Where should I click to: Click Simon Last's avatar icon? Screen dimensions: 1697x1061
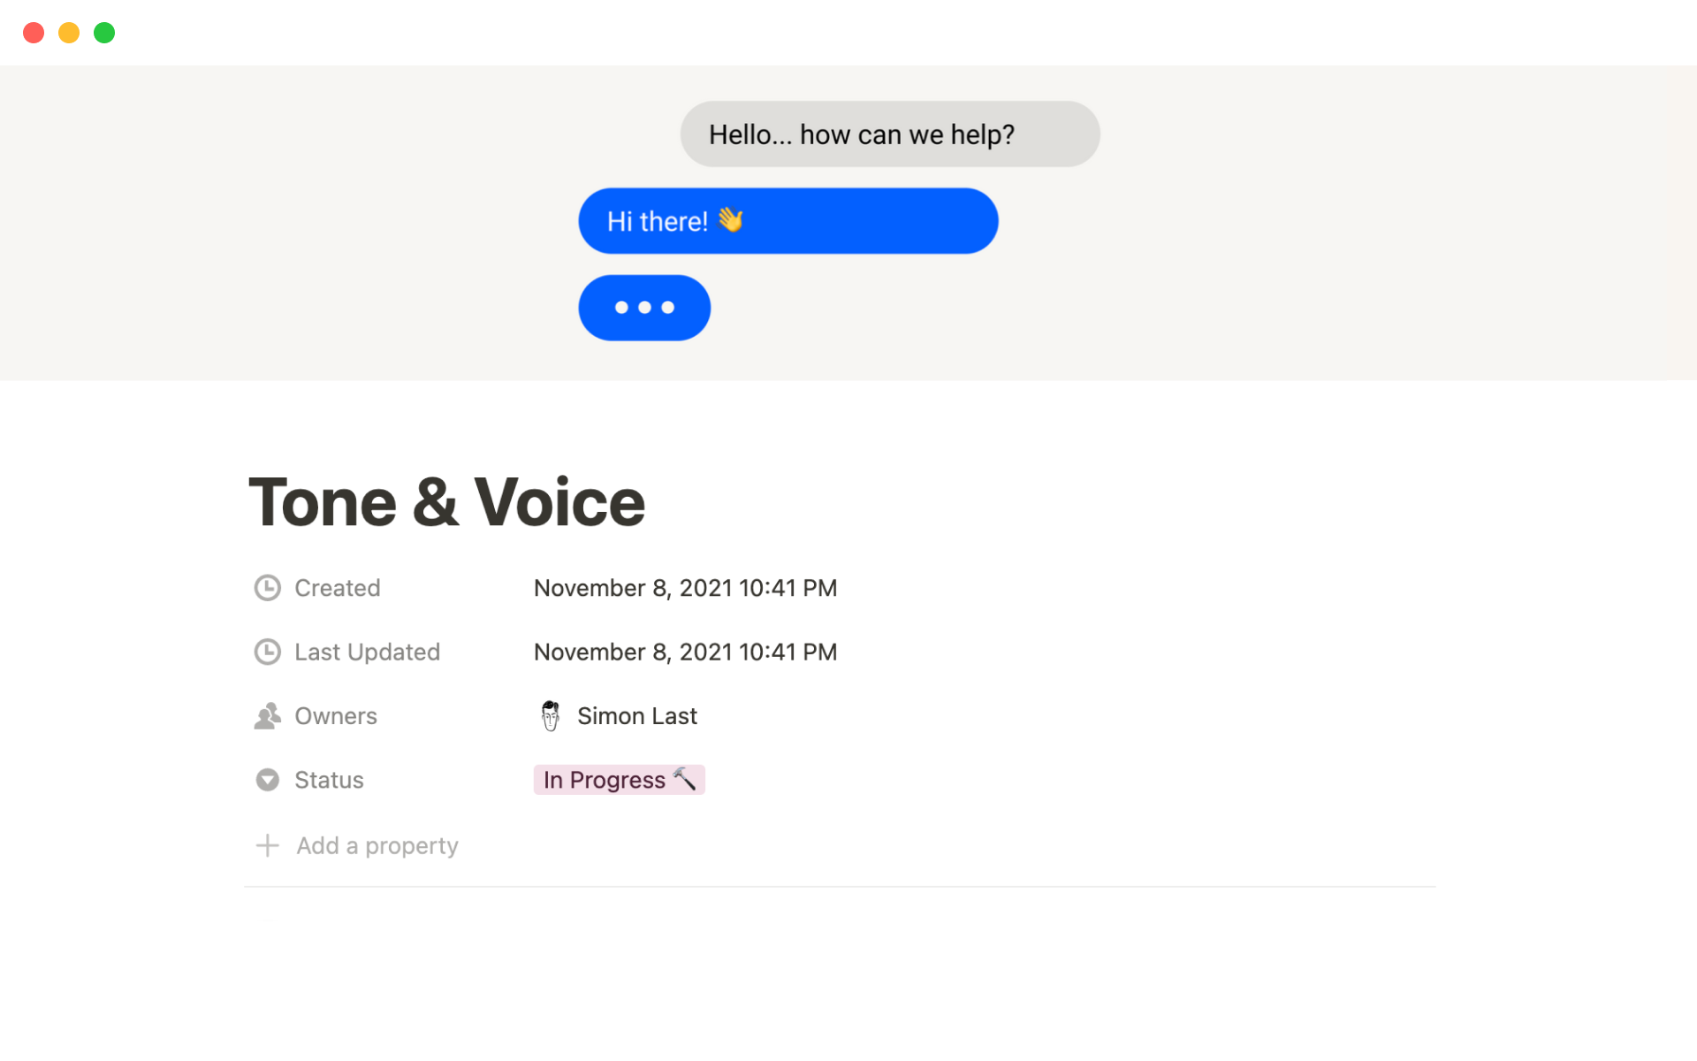[x=551, y=716]
